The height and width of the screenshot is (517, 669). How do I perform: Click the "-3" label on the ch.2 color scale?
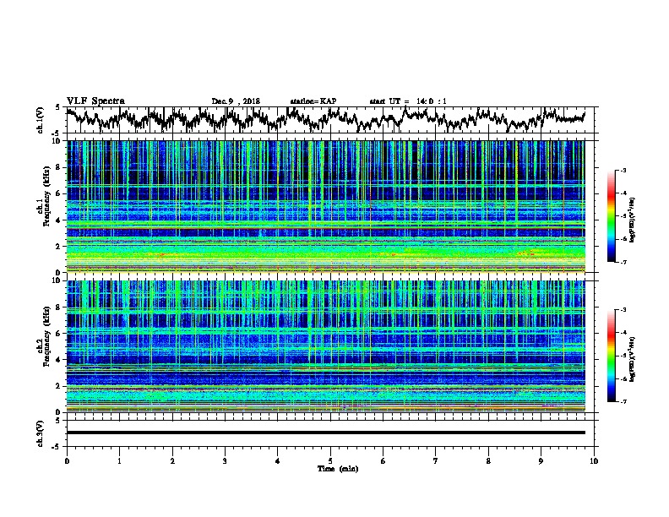(623, 310)
